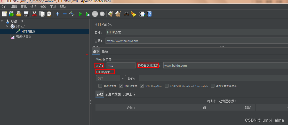Click the Cut scissors icon

click(34, 14)
